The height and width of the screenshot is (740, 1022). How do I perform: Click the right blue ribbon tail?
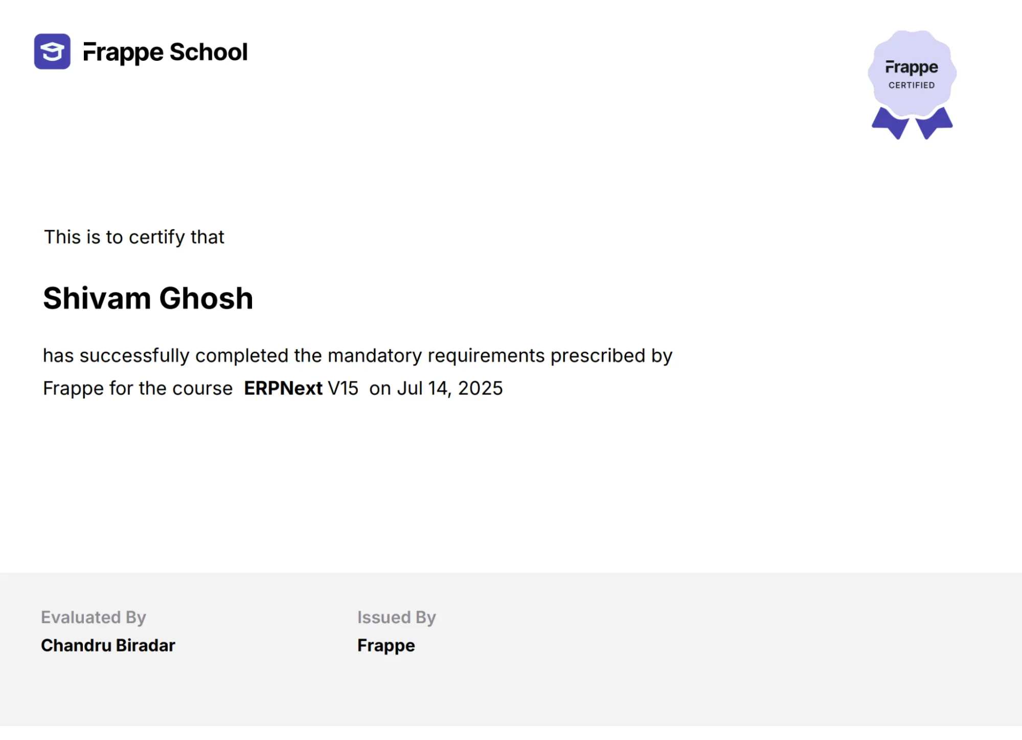pos(934,123)
